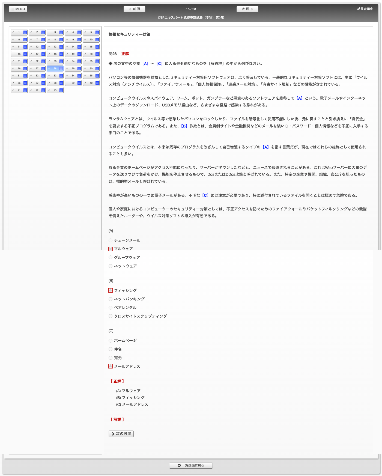This screenshot has width=382, height=476.
Task: Expand the 解説 explanation section
Action: (x=117, y=420)
